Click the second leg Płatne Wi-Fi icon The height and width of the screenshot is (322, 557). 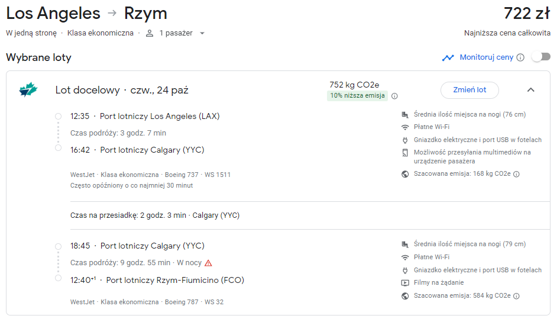405,257
